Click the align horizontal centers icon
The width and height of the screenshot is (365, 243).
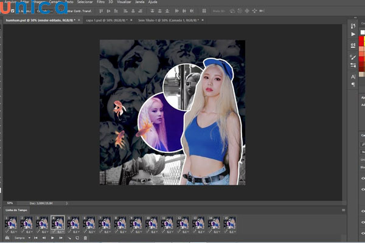pos(133,11)
